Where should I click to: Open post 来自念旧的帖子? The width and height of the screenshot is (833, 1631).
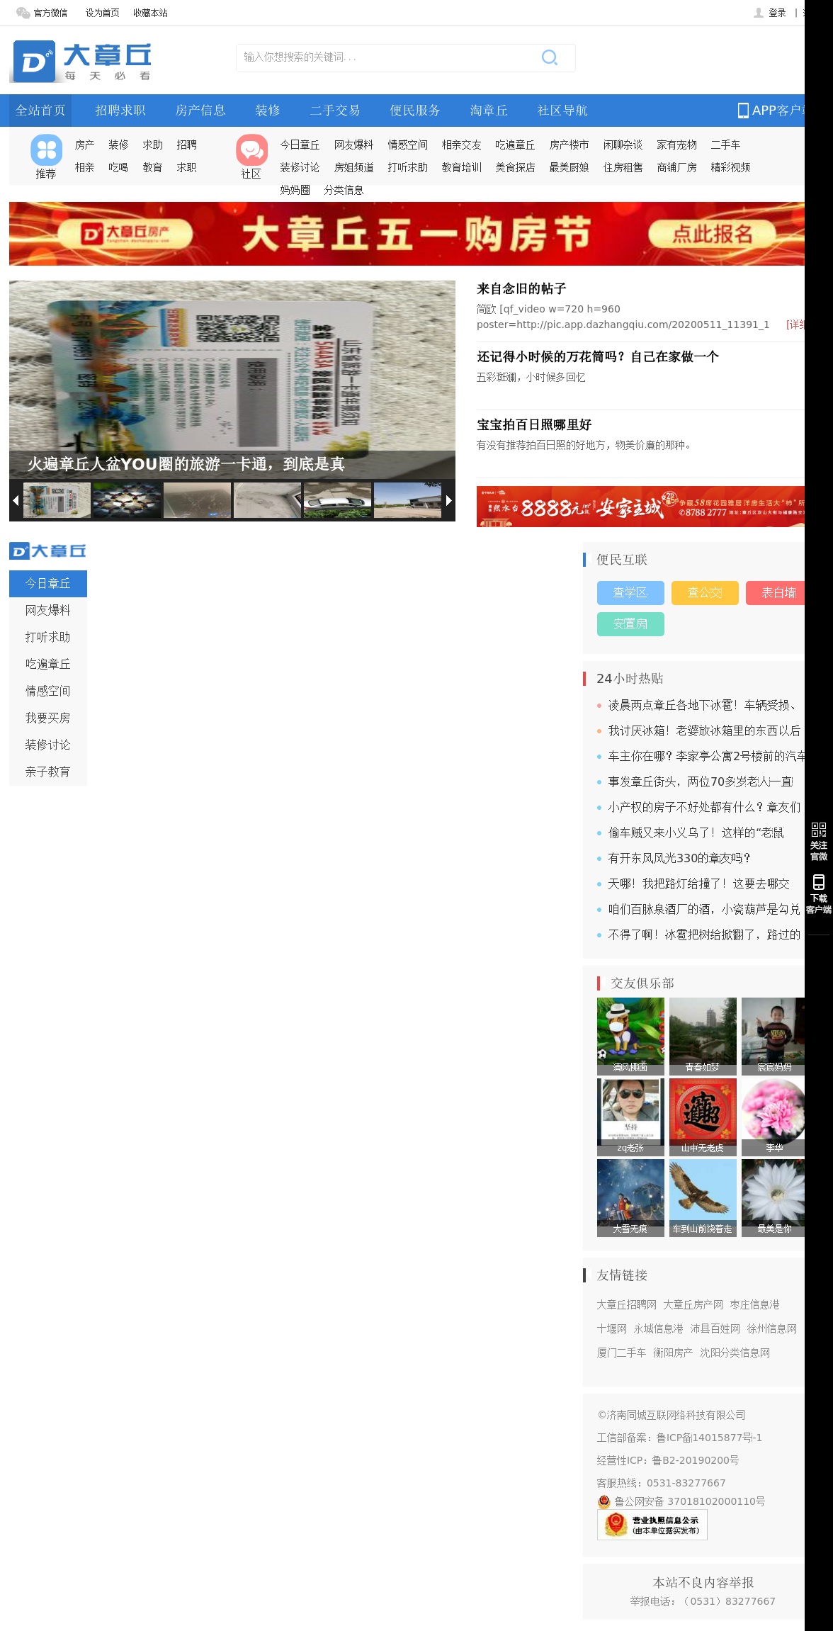[x=521, y=289]
